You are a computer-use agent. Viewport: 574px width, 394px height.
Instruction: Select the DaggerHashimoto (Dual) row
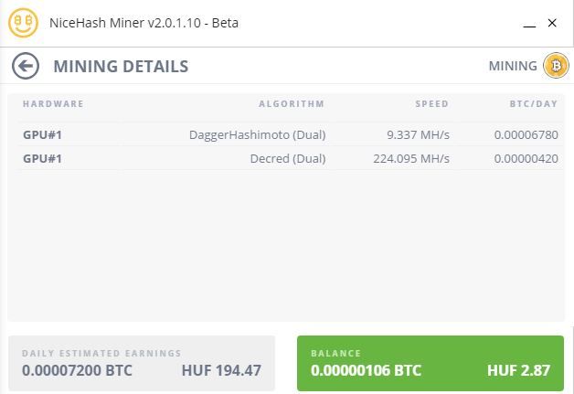pos(257,134)
